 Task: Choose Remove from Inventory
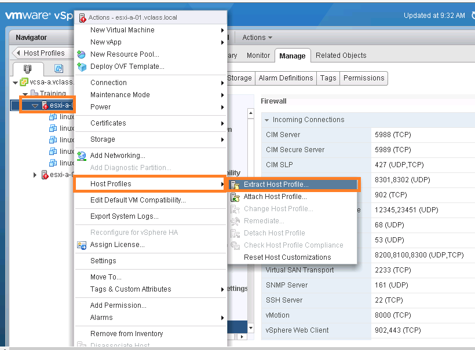[151, 334]
